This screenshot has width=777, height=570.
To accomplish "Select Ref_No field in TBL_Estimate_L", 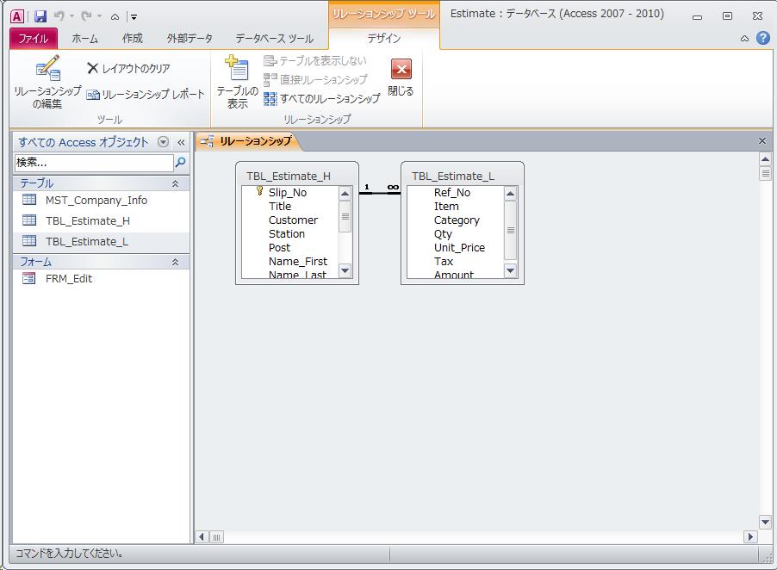I will (x=452, y=193).
